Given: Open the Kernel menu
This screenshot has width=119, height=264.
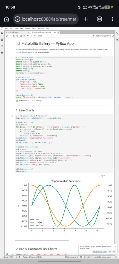Looking at the screenshot, I should tap(28, 28).
